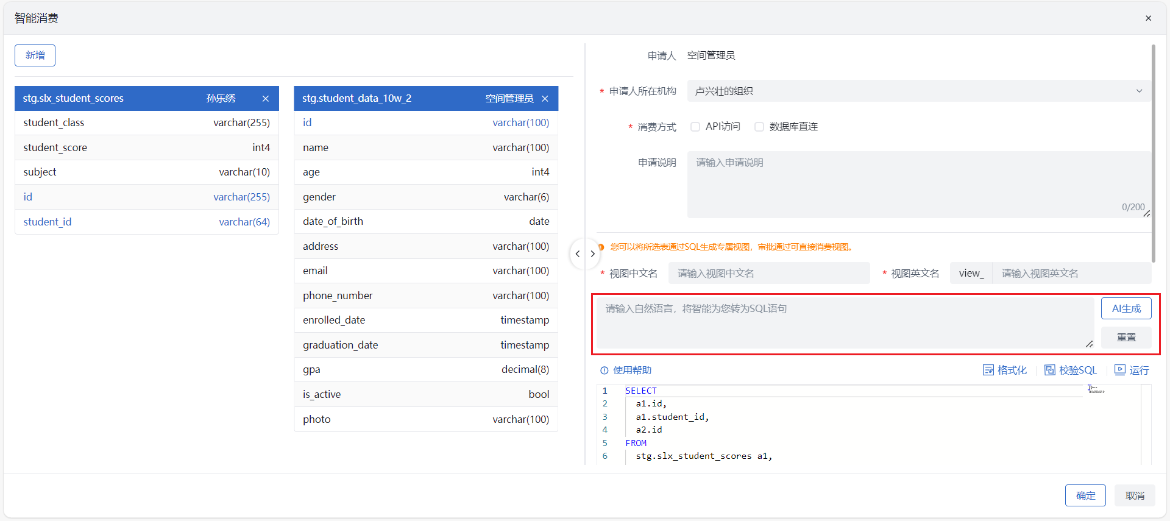The image size is (1170, 521).
Task: Open 使用帮助 link
Action: (626, 370)
